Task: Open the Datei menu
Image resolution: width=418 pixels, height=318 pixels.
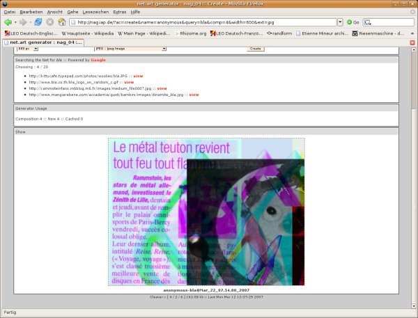Action: [10, 12]
